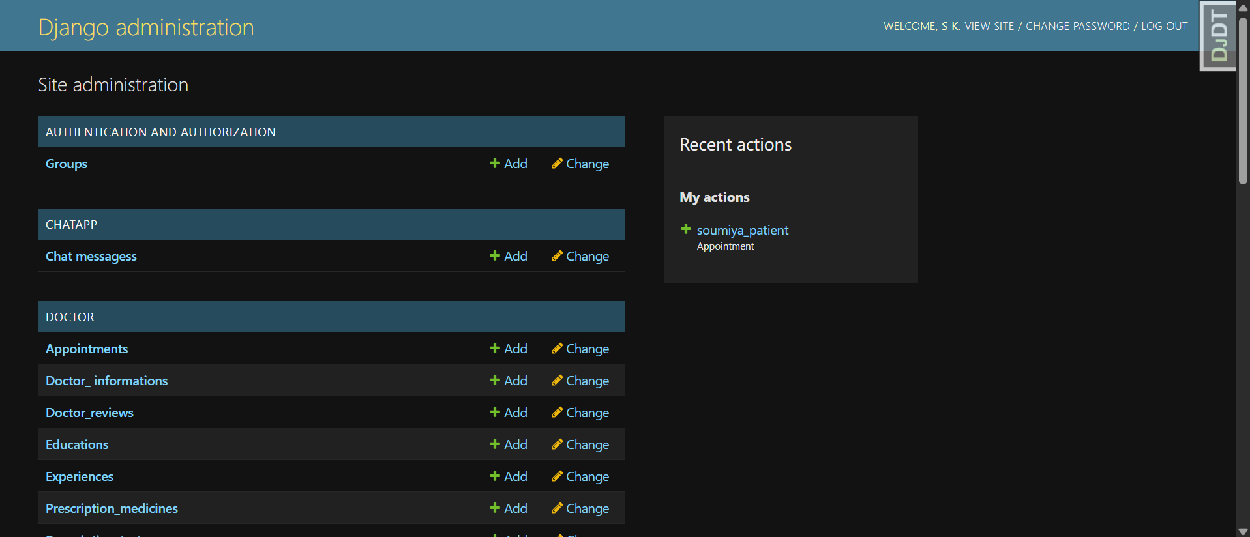Image resolution: width=1250 pixels, height=537 pixels.
Task: Click the Django administration title
Action: click(146, 27)
